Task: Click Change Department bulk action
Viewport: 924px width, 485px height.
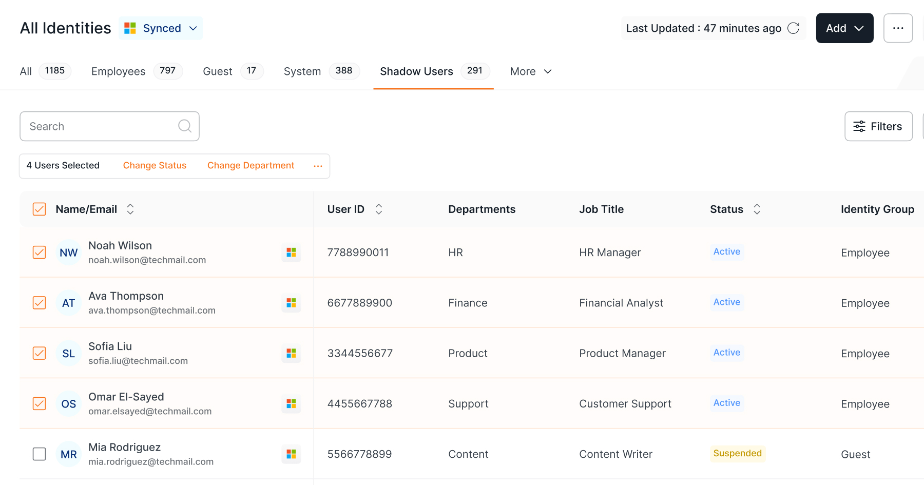Action: pos(251,165)
